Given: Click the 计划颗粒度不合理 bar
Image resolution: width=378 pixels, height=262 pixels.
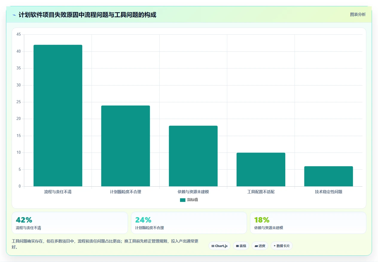Looking at the screenshot, I should click(126, 146).
